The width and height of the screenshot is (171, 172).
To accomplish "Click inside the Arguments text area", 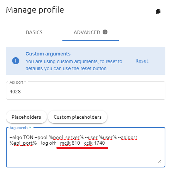I will pos(86,147).
